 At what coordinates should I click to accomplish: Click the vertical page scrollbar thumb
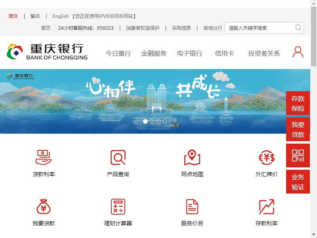313,36
